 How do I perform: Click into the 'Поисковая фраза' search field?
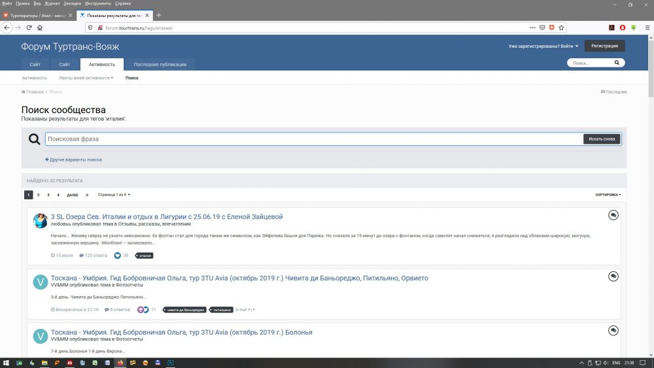(314, 139)
